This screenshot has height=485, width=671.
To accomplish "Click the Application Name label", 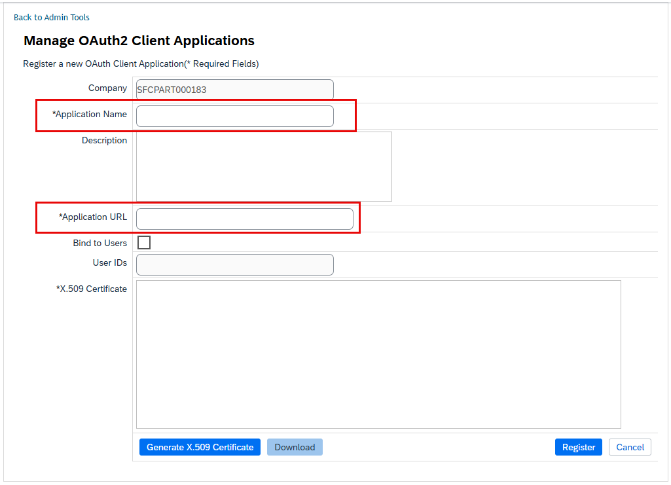I will pos(90,114).
